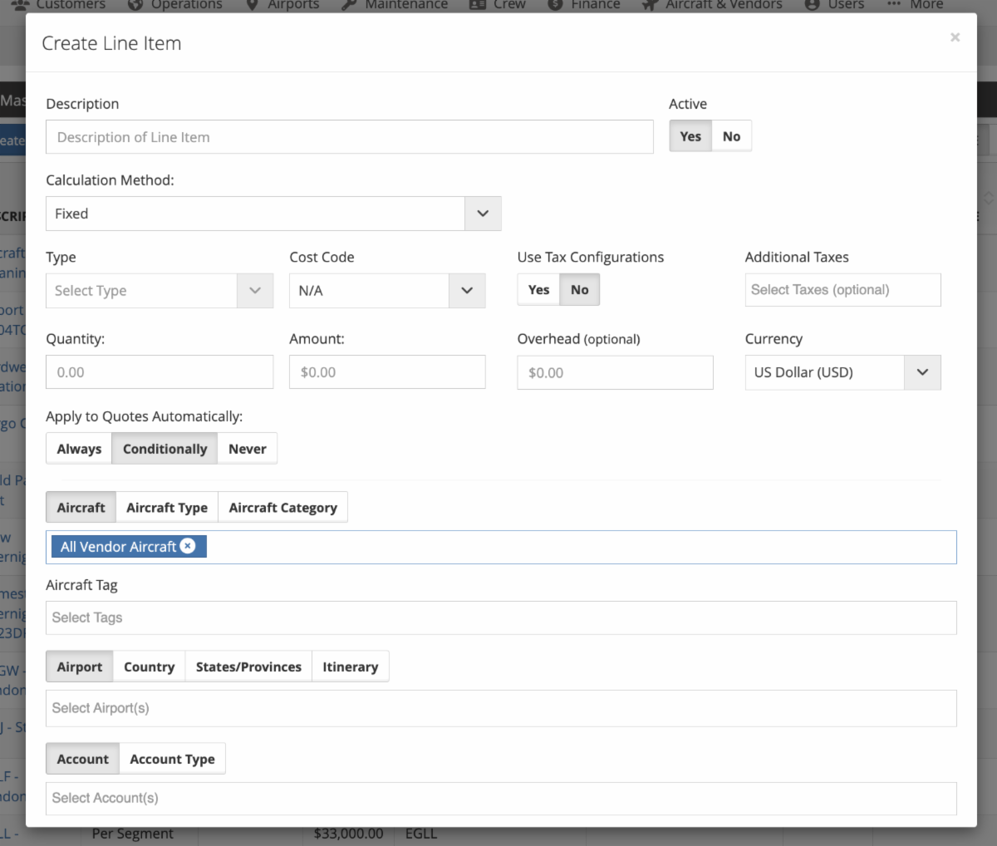Select the Account tab
997x846 pixels.
pos(82,759)
